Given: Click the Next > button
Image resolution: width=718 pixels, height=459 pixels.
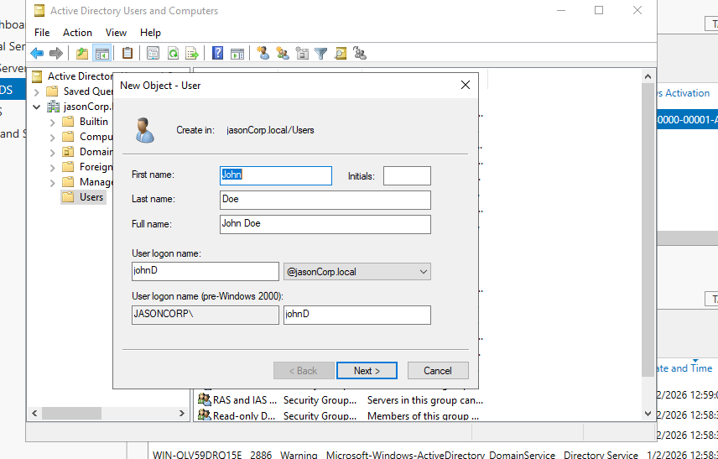Looking at the screenshot, I should 367,371.
